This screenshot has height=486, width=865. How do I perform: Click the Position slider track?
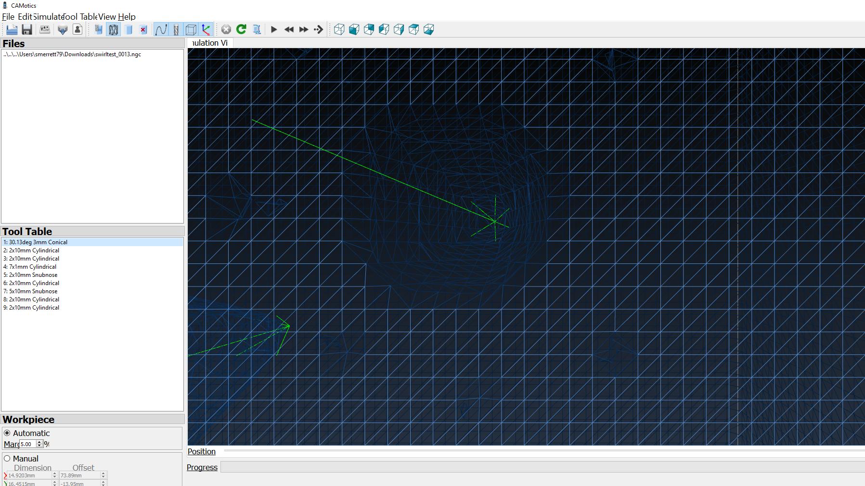pos(544,451)
